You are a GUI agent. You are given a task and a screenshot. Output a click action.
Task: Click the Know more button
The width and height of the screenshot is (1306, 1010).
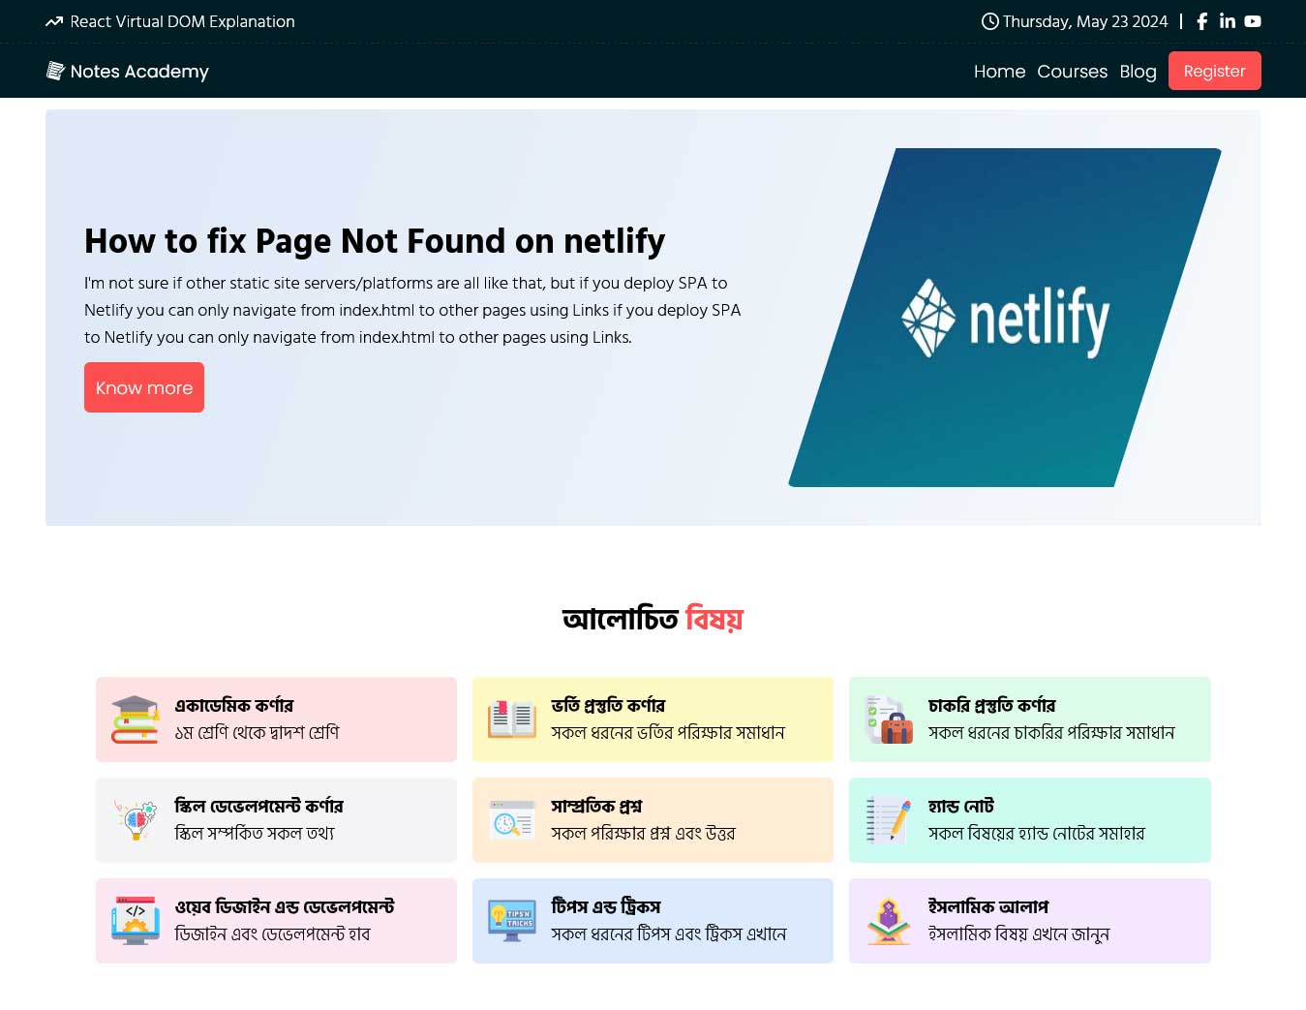(x=144, y=387)
